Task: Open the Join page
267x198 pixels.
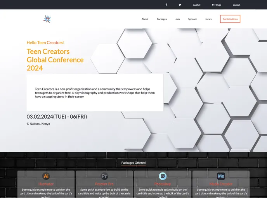Action: coord(177,19)
